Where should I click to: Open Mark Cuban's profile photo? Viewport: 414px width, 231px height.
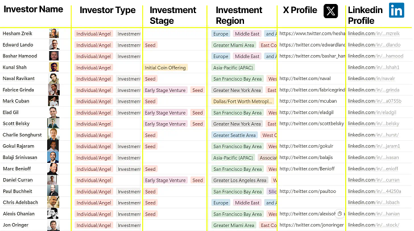pos(53,101)
